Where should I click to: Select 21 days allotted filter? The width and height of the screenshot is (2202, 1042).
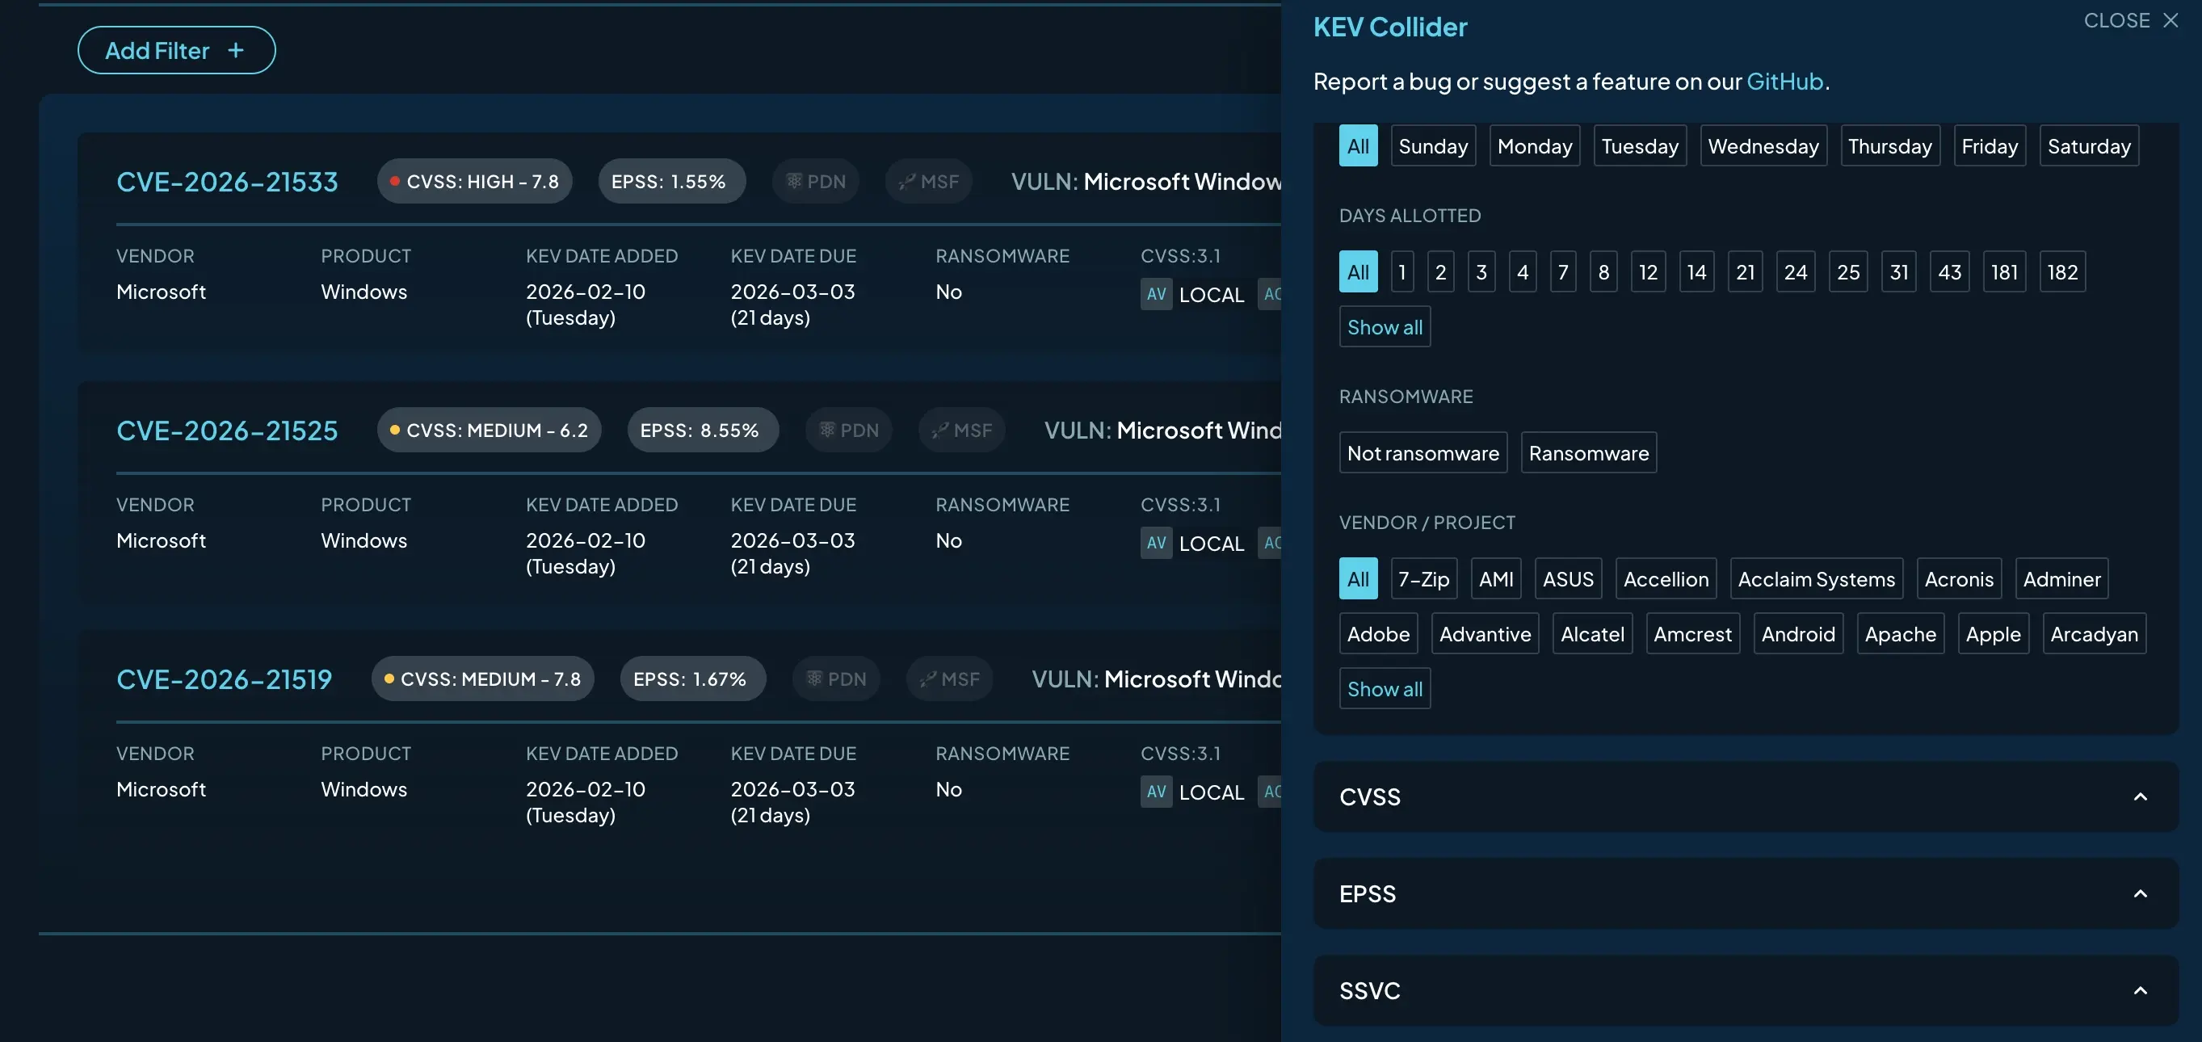pyautogui.click(x=1745, y=272)
